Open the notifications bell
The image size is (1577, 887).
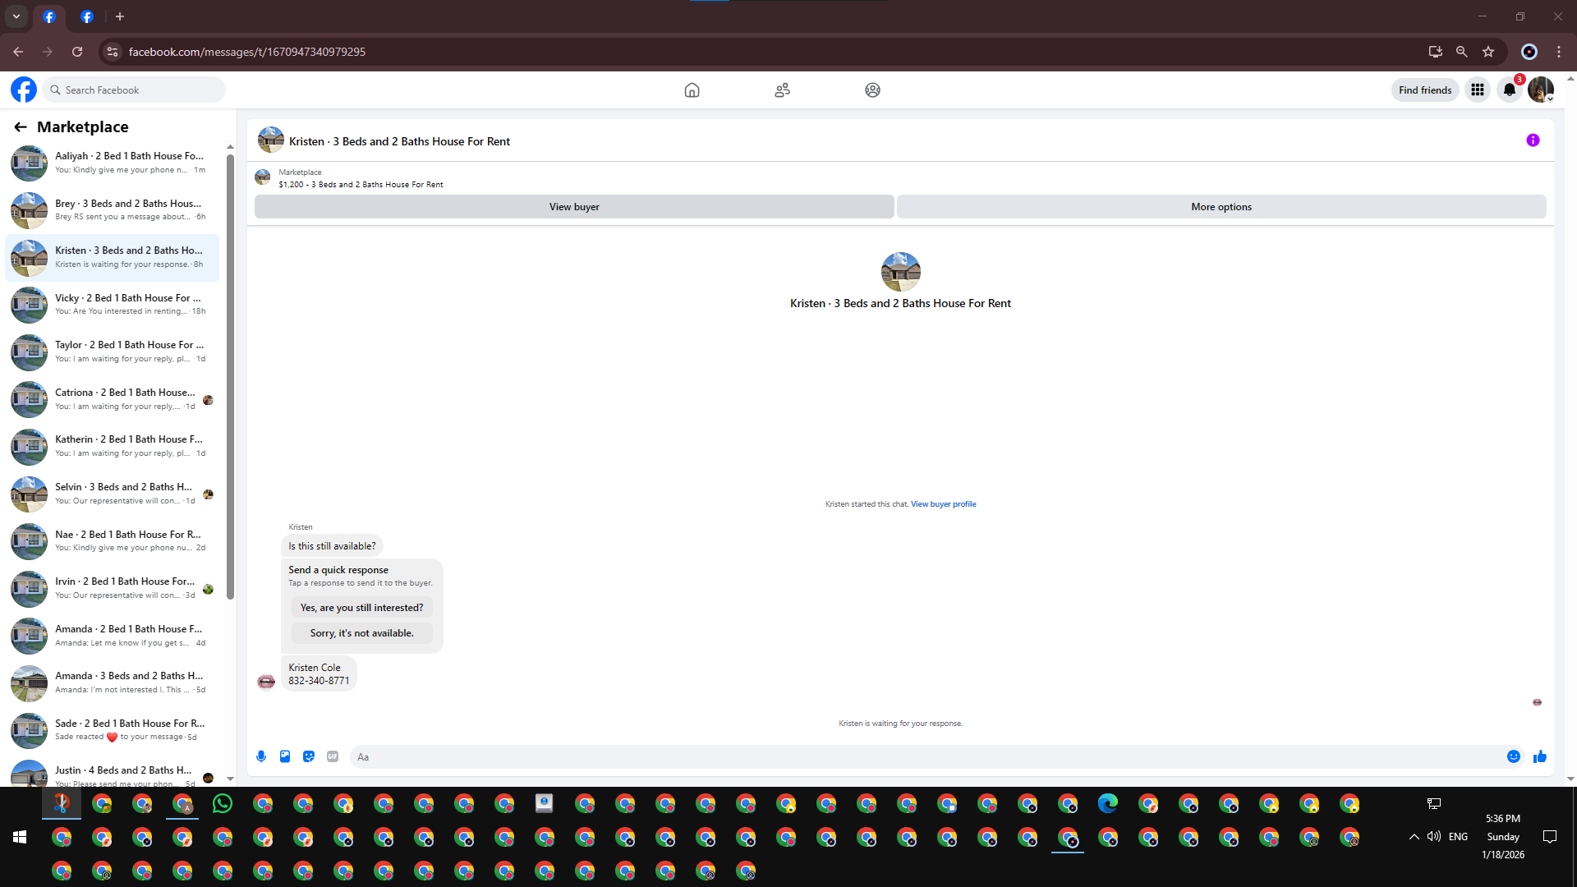tap(1510, 90)
